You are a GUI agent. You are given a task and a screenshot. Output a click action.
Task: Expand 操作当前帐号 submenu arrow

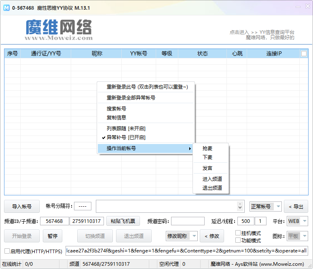(x=190, y=148)
